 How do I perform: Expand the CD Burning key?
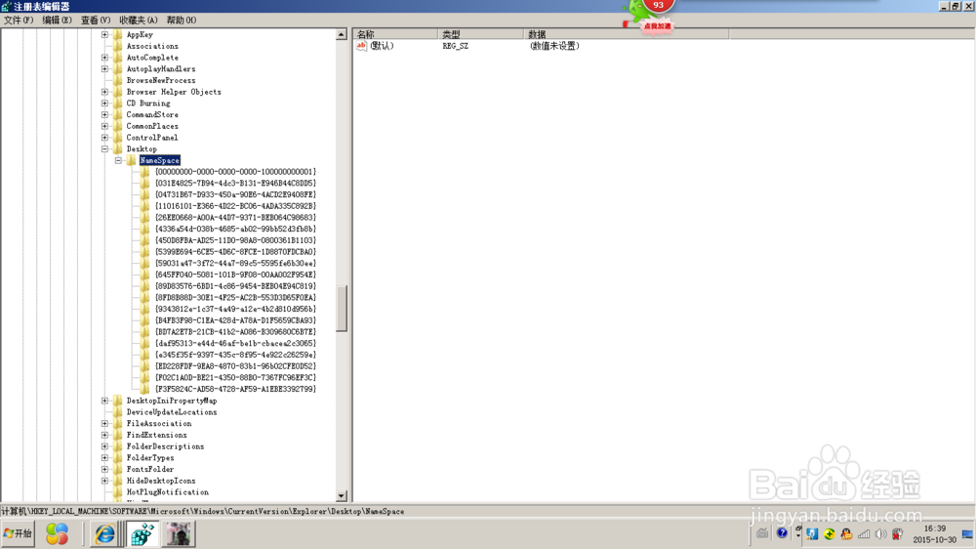pyautogui.click(x=104, y=104)
